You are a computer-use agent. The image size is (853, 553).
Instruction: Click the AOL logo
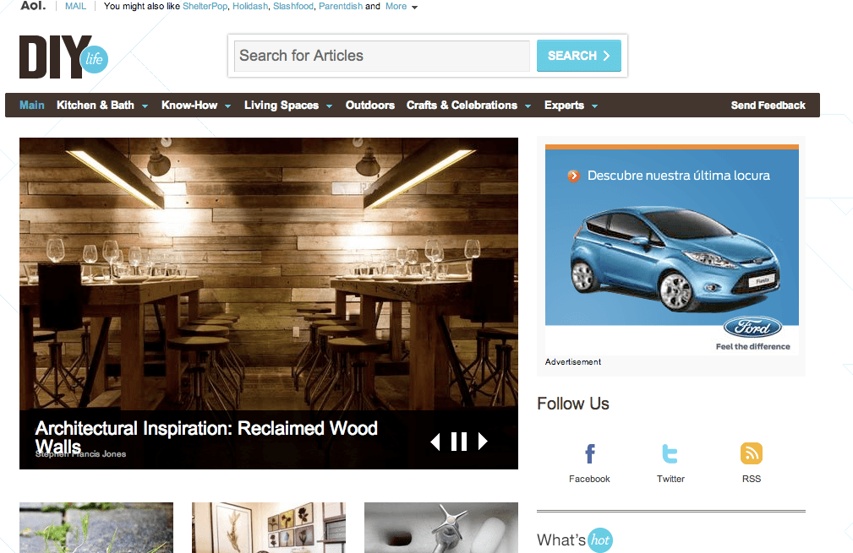click(x=33, y=6)
